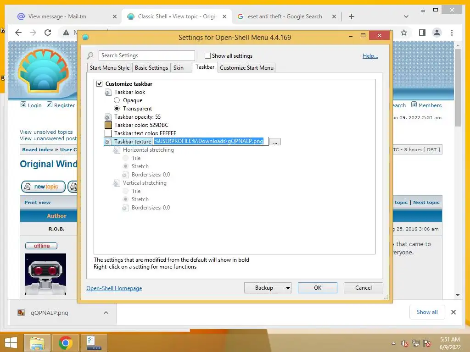Open Chrome profile avatar menu
The width and height of the screenshot is (470, 352).
(437, 33)
